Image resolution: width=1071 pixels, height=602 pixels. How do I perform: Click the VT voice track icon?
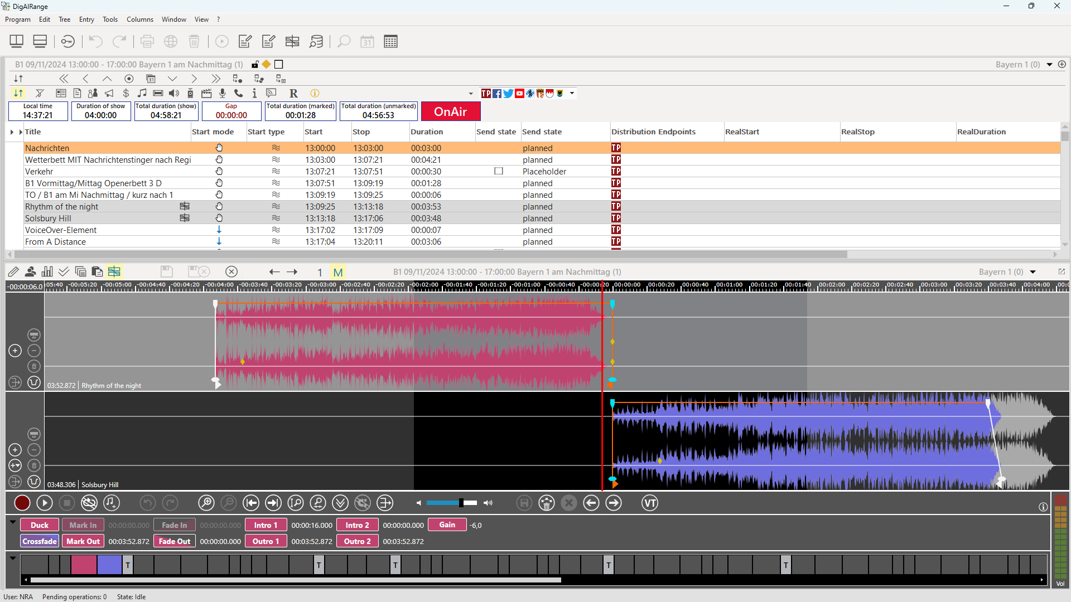tap(649, 503)
